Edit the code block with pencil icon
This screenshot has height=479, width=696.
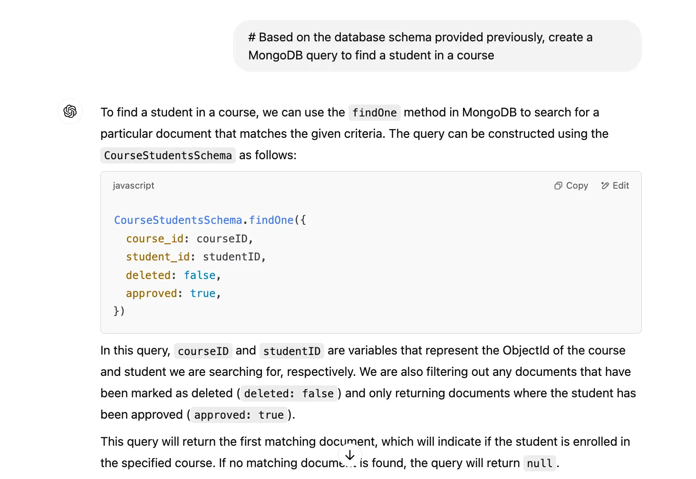[615, 185]
